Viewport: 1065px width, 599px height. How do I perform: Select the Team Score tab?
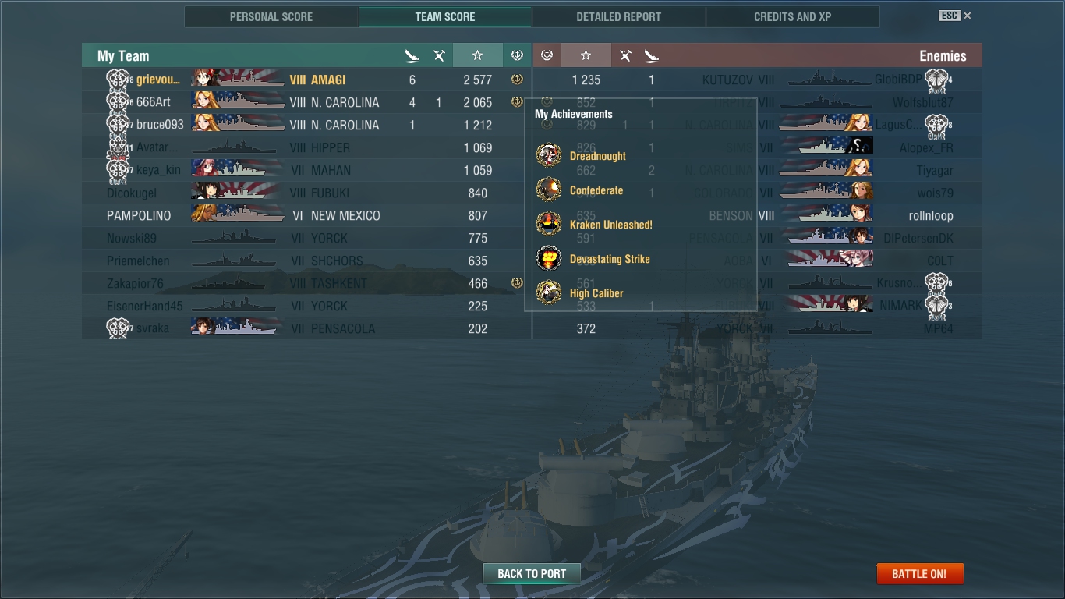[445, 16]
